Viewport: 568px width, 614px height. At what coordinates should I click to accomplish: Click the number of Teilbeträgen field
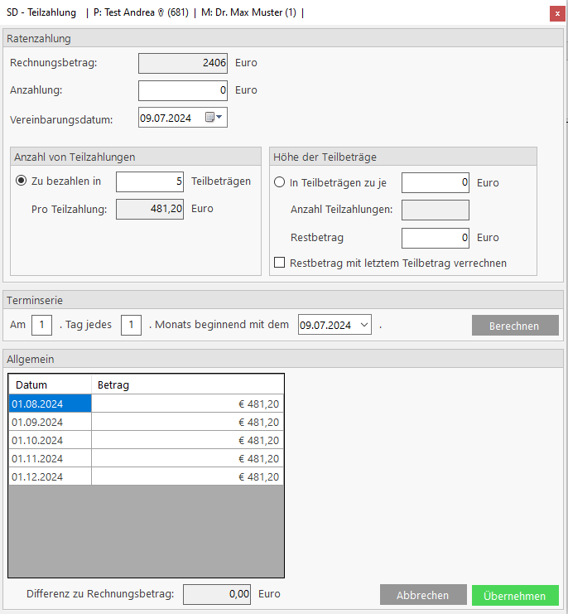point(150,182)
